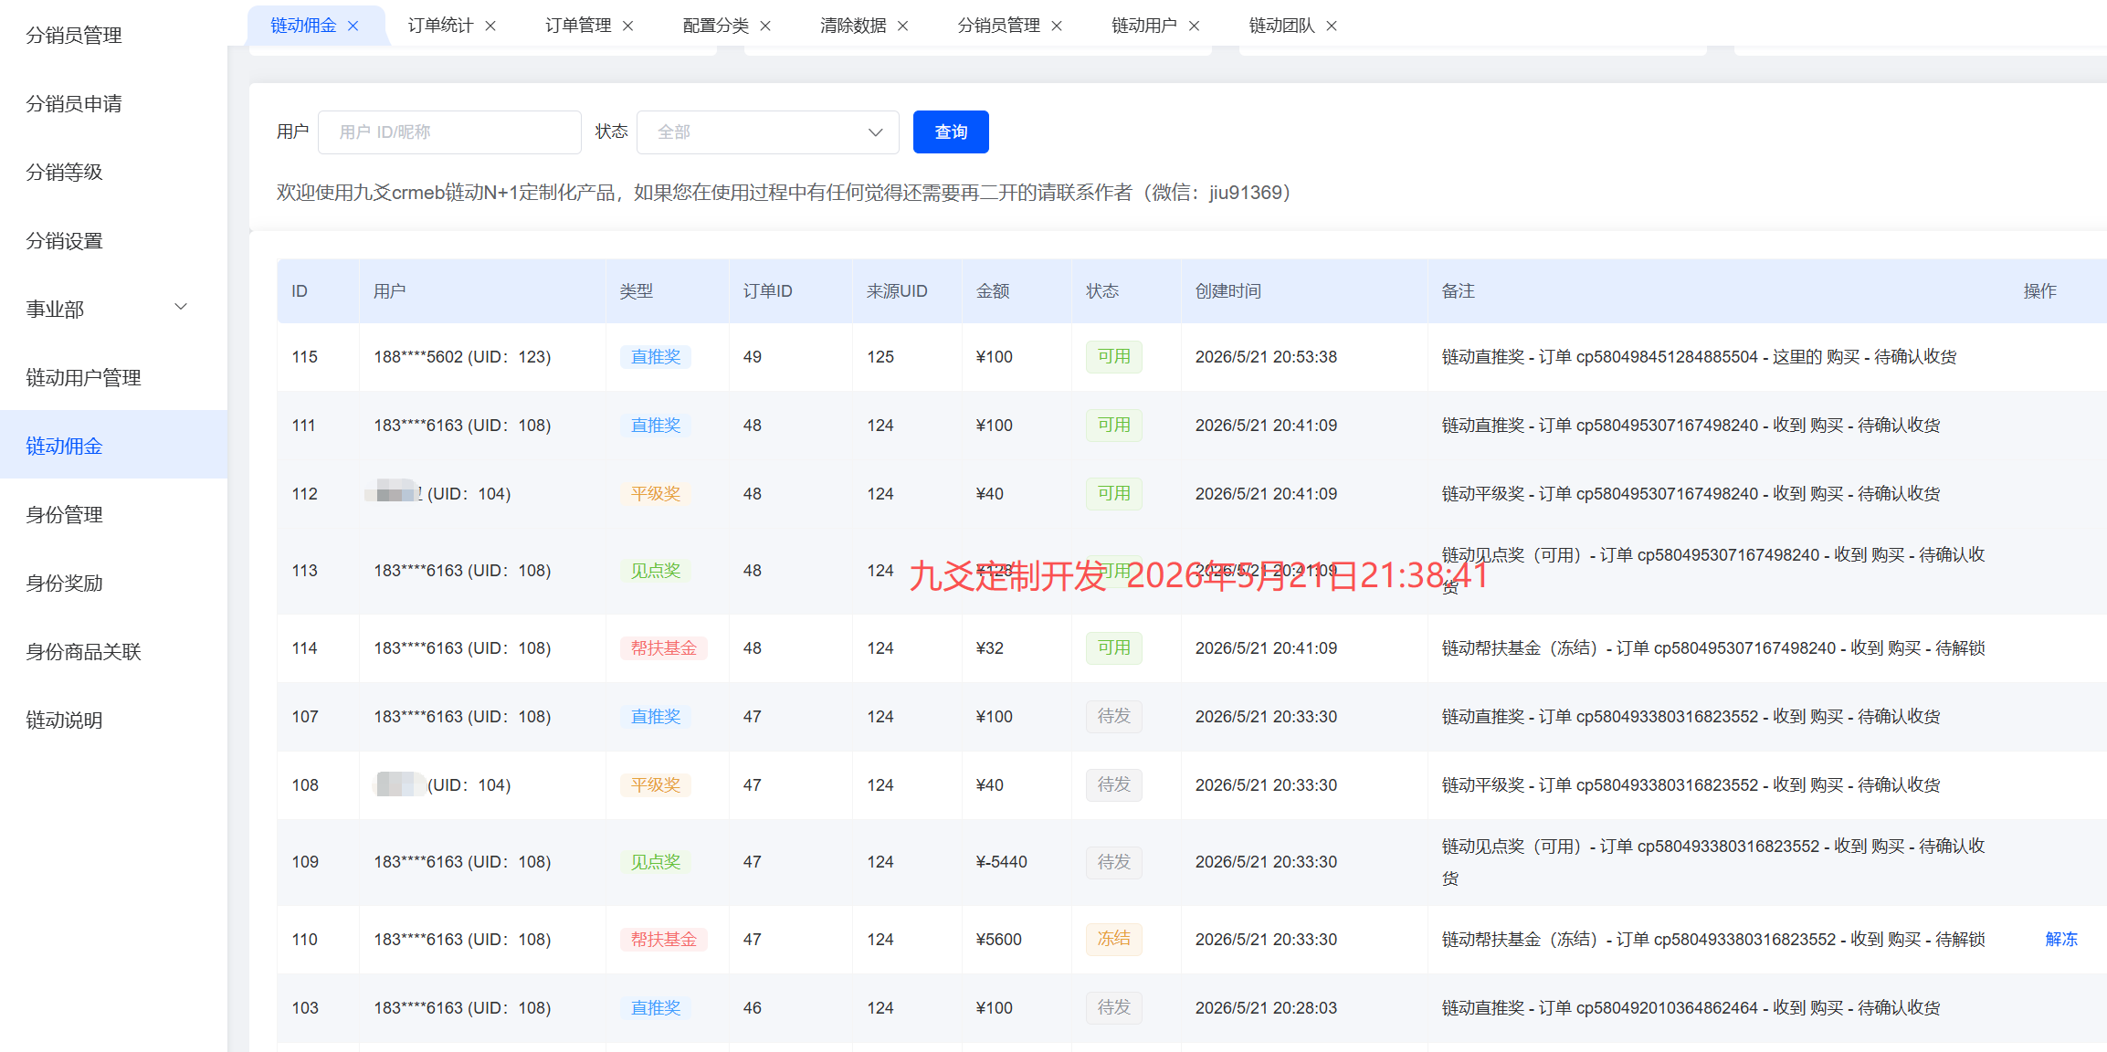Click 直推奖 tag in row 115
This screenshot has height=1052, width=2107.
click(x=655, y=357)
